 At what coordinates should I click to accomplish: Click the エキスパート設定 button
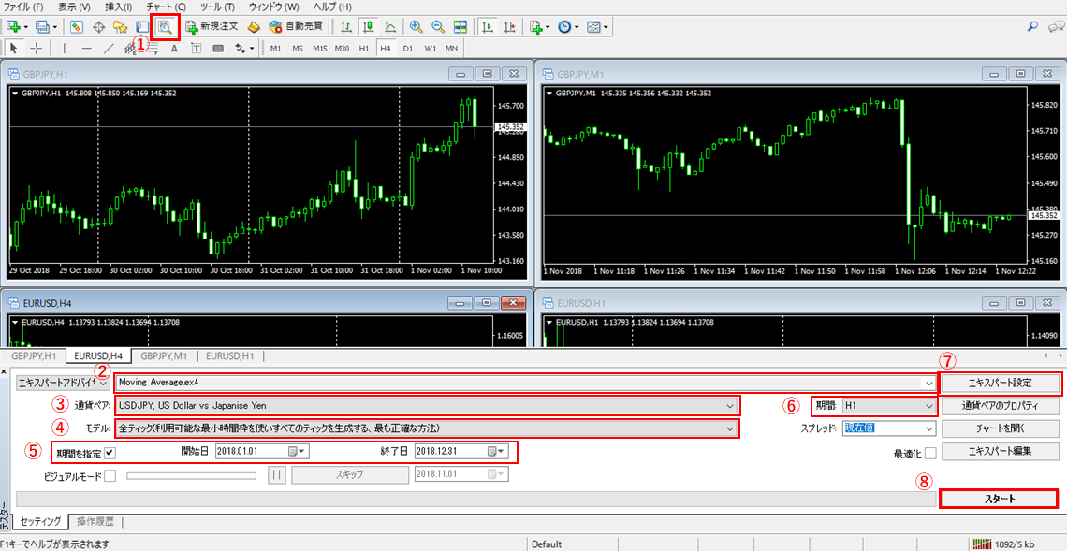coord(1000,384)
